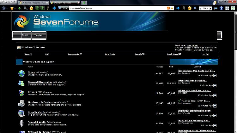Image resolution: width=237 pixels, height=133 pixels.
Task: Open the Forum navigation tab
Action: pos(25,35)
